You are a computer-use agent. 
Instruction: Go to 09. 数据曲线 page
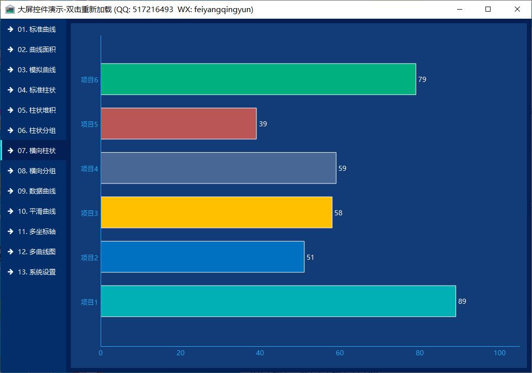(36, 191)
